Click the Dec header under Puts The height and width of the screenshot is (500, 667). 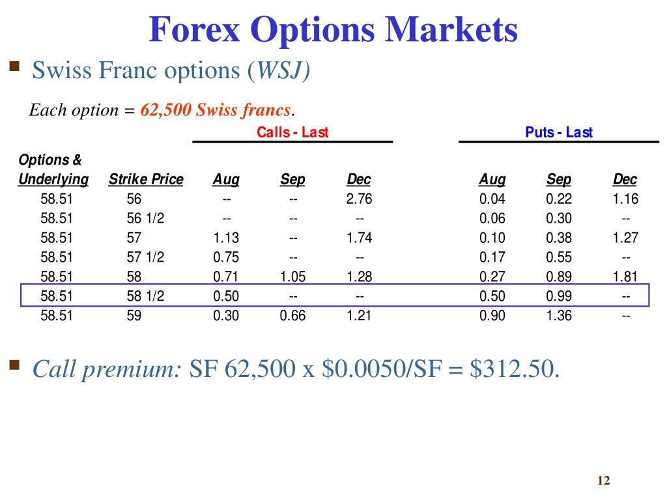pos(625,180)
